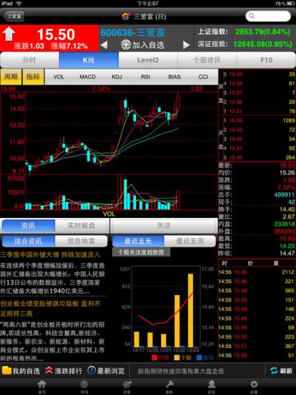Open the settings gear icon in bottom bar
The image size is (296, 395).
coord(254,385)
